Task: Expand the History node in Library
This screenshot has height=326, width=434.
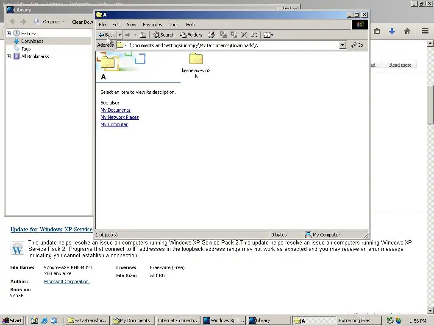Action: coord(8,33)
